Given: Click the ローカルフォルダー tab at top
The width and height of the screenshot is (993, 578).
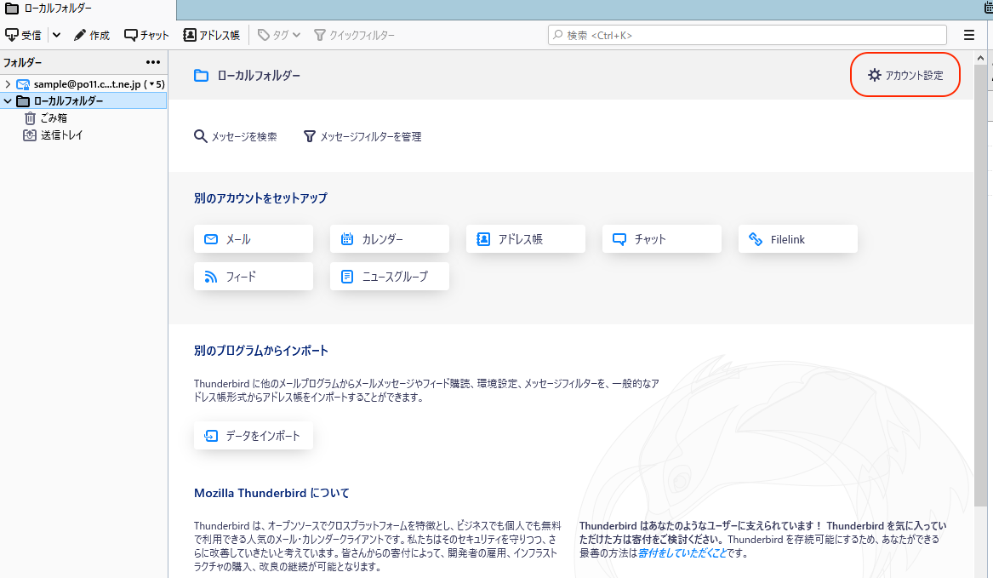Looking at the screenshot, I should [x=88, y=9].
